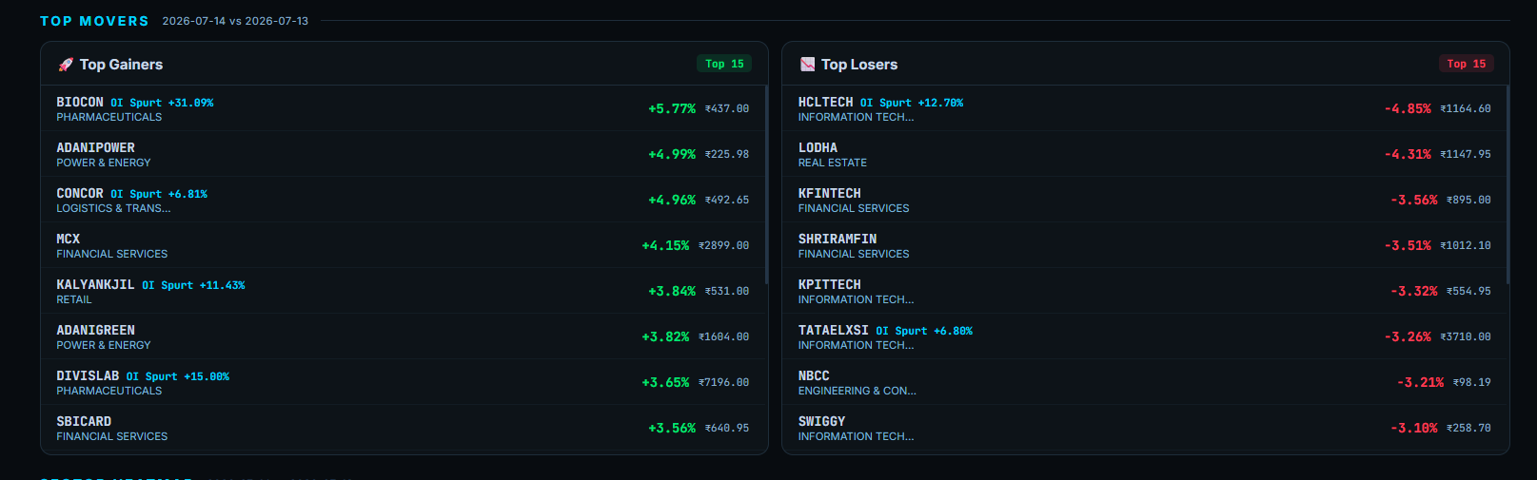Click the ₹3710.00 price of TATAELXSI
Screen dimensions: 1537x480
click(1466, 337)
